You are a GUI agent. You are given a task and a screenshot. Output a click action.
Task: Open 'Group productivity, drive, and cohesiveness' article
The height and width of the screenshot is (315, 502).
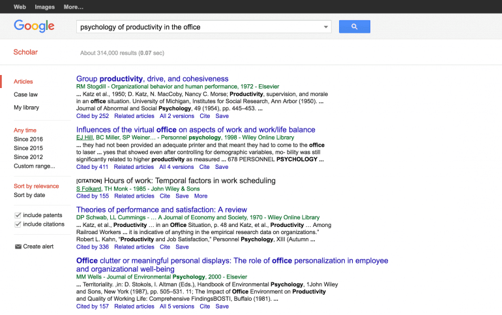coord(152,79)
